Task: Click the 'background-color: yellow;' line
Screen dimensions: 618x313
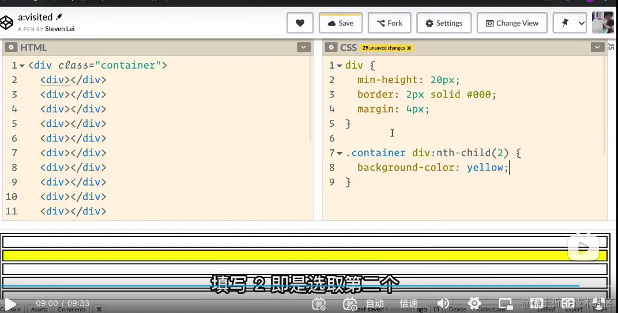Action: [433, 168]
